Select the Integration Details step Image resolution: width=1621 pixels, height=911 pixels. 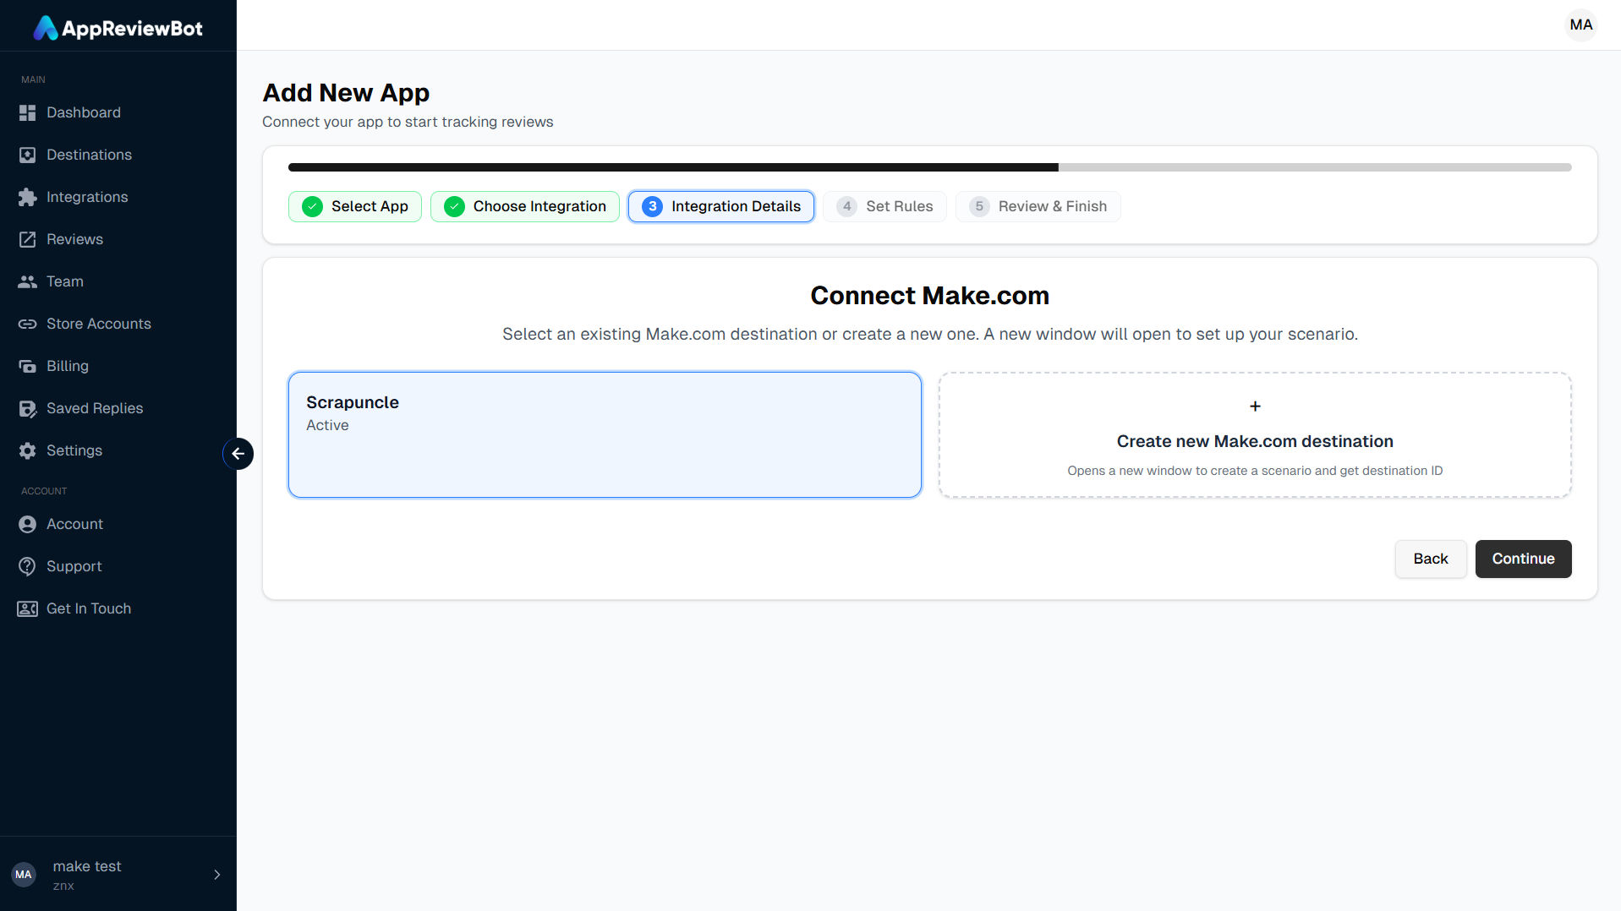click(x=721, y=206)
